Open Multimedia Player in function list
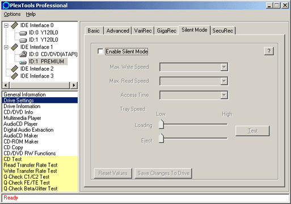 tap(40, 118)
